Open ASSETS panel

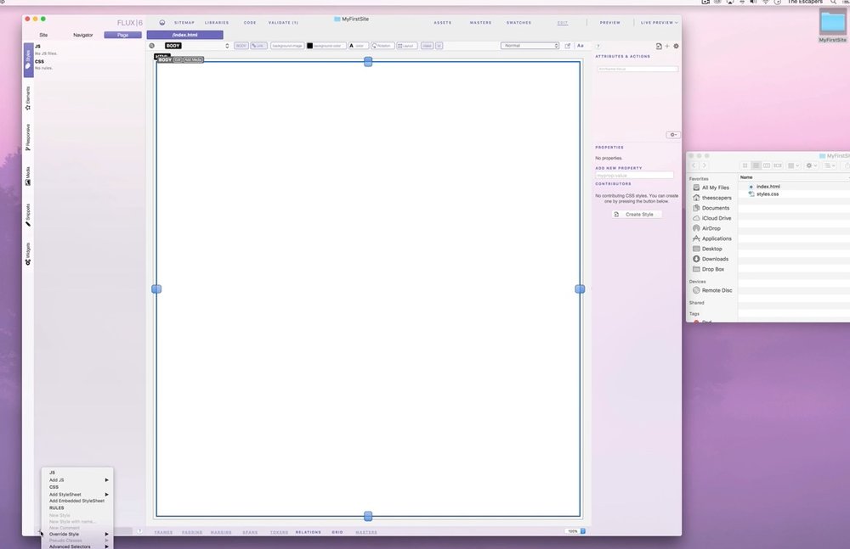tap(442, 23)
